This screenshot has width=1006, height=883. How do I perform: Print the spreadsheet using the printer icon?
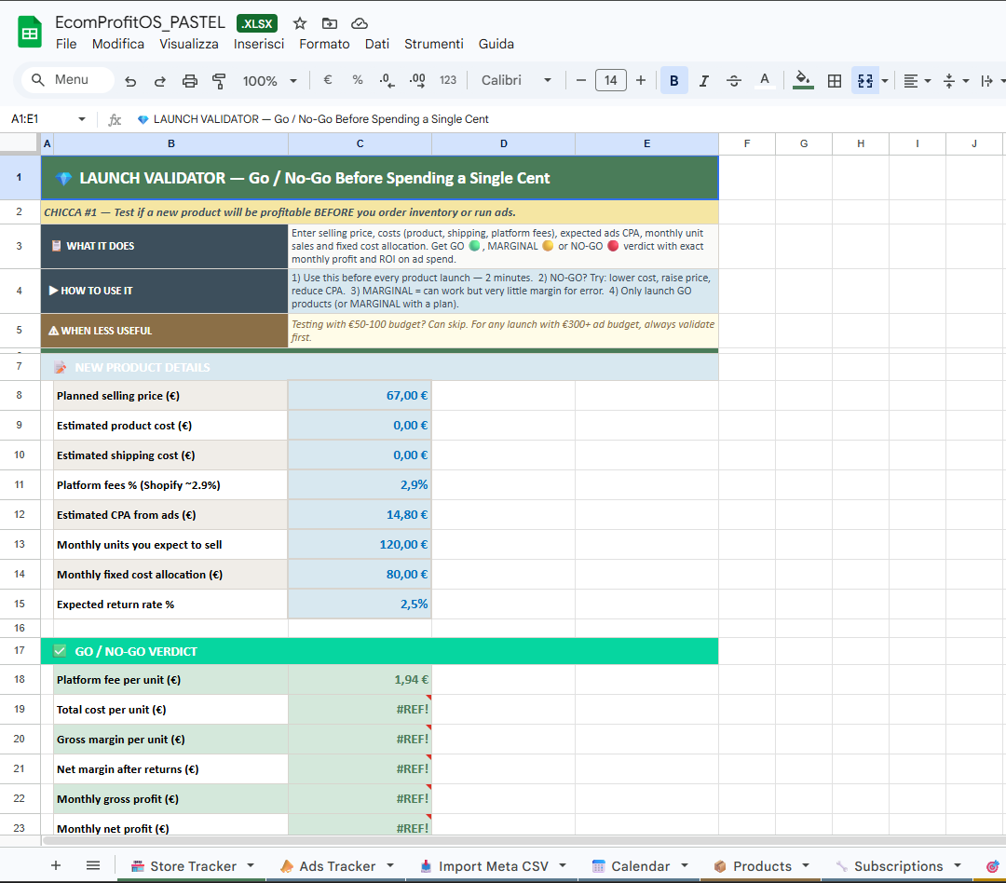[x=190, y=81]
